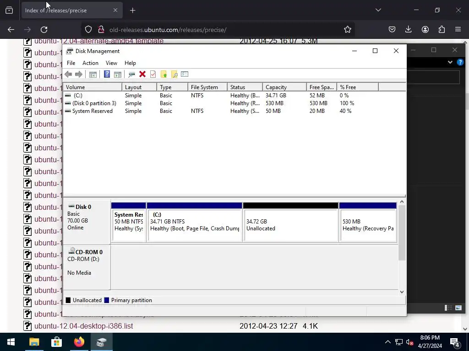469x351 pixels.
Task: Click the ubuntu-12.04-alternate-amd64.template link
Action: [99, 41]
